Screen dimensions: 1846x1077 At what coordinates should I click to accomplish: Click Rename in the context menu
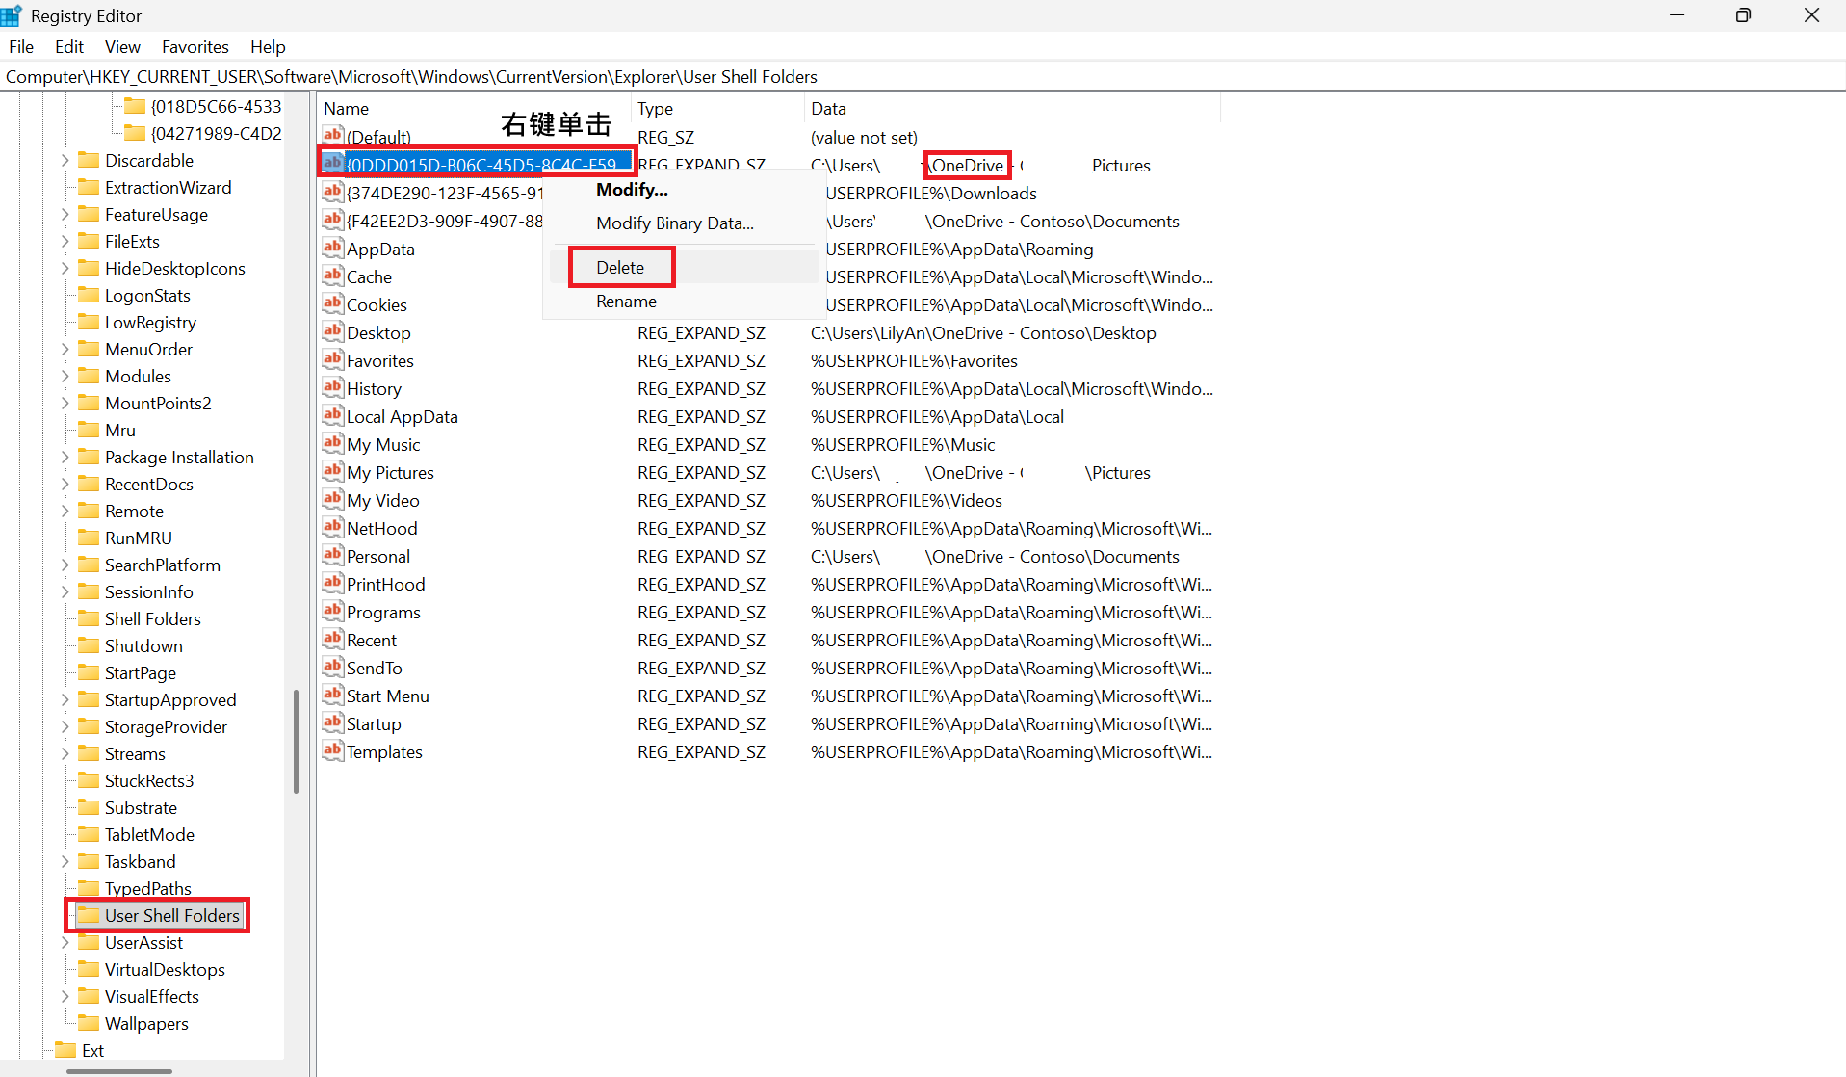[x=626, y=301]
